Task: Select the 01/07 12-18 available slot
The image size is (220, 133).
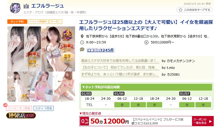Action: [x=203, y=105]
